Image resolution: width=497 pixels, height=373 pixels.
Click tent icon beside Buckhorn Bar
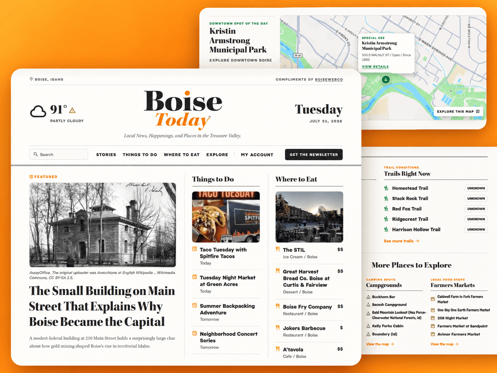[x=368, y=297]
